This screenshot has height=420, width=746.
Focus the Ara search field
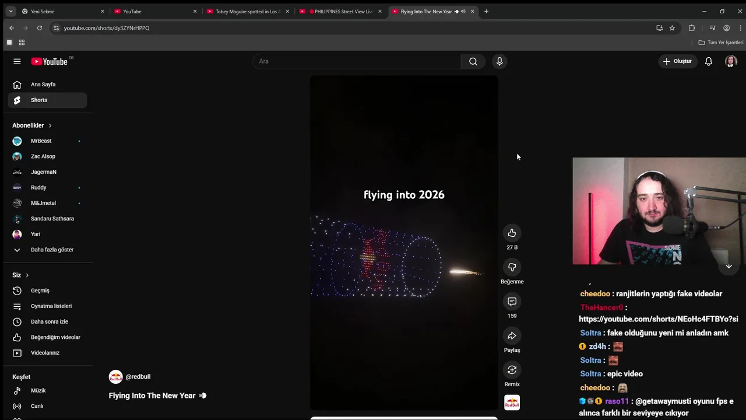click(x=357, y=61)
